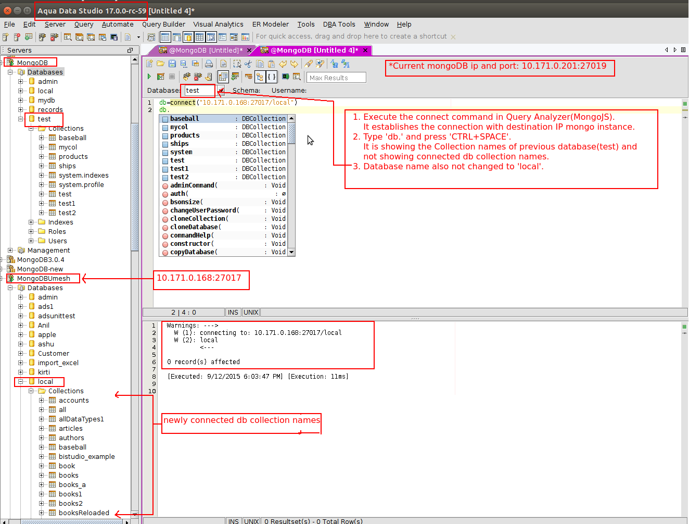Click the Cut scissors icon
This screenshot has width=689, height=524.
pos(248,64)
